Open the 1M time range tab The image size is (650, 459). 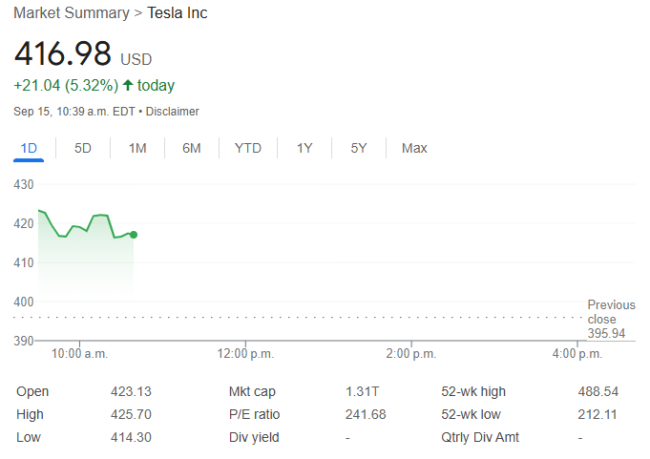click(x=137, y=148)
